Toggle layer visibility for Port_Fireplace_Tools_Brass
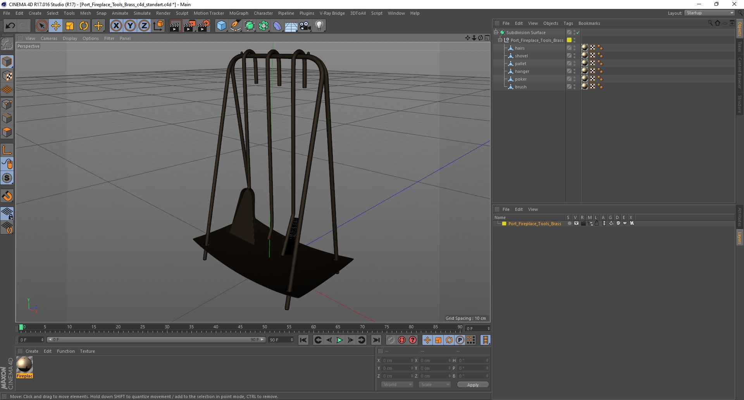Image resolution: width=744 pixels, height=400 pixels. coord(576,223)
